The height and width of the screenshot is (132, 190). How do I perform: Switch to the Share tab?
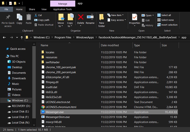(x=32, y=9)
